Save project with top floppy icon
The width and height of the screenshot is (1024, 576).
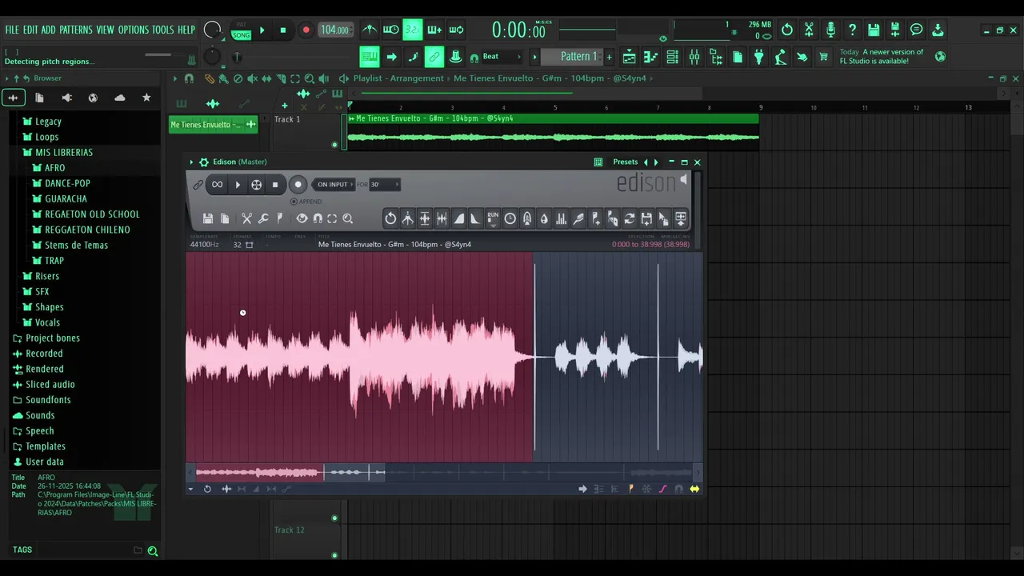click(x=874, y=30)
